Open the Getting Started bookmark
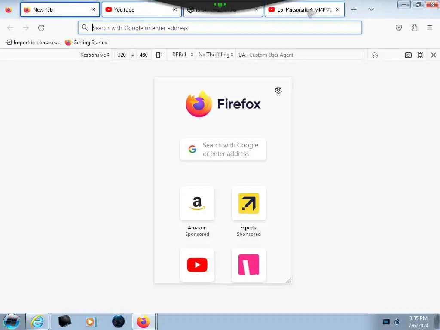Screen dimensions: 440x330 click(x=86, y=43)
